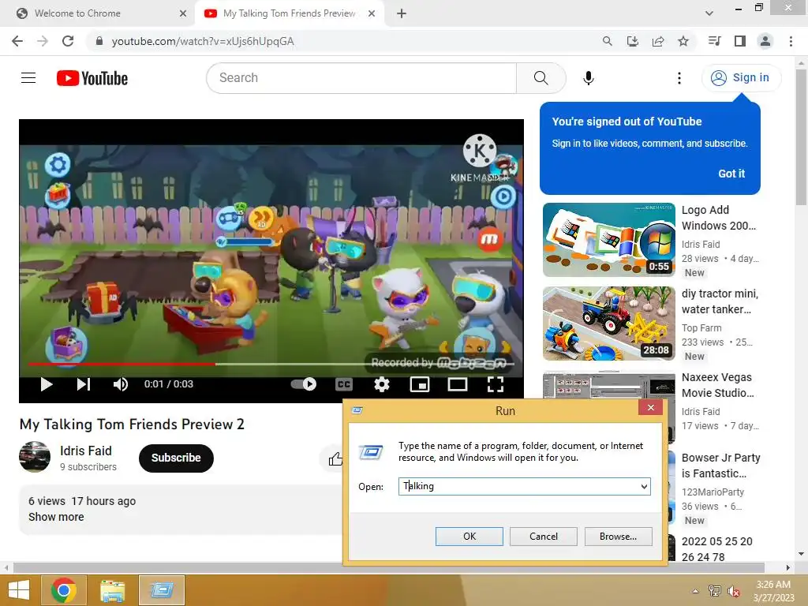Subscribe to Idris Faid channel
This screenshot has width=808, height=606.
pos(176,458)
